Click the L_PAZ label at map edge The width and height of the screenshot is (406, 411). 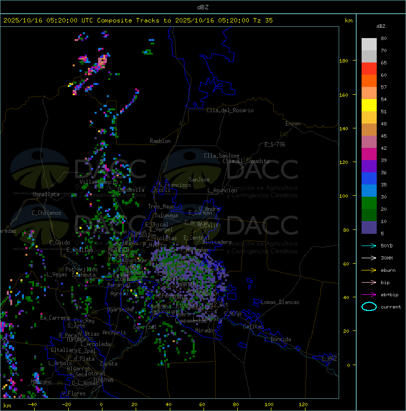pyautogui.click(x=329, y=359)
